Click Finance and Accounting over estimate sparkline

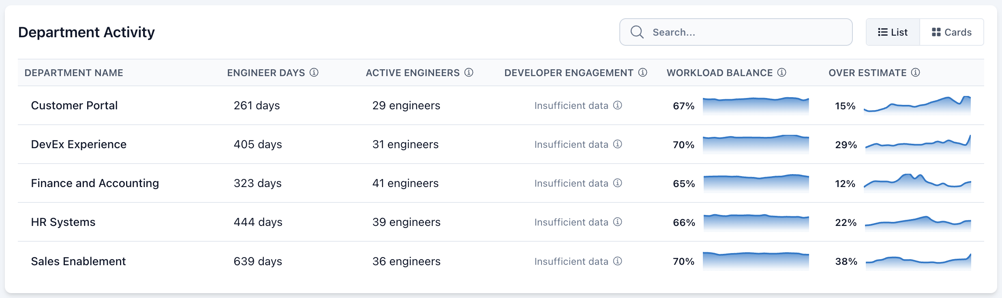917,183
